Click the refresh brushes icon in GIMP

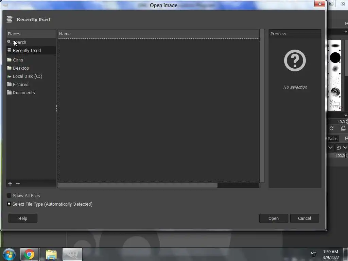[x=332, y=128]
